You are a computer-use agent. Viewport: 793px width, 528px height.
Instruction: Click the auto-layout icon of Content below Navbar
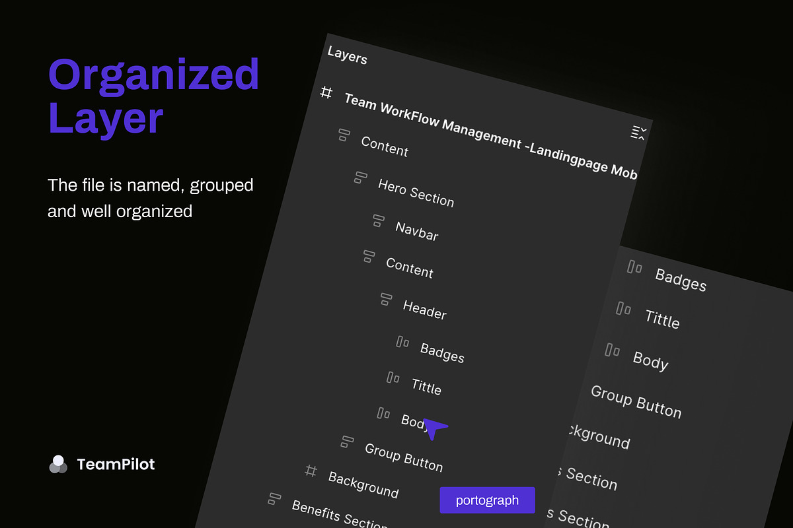click(x=369, y=257)
